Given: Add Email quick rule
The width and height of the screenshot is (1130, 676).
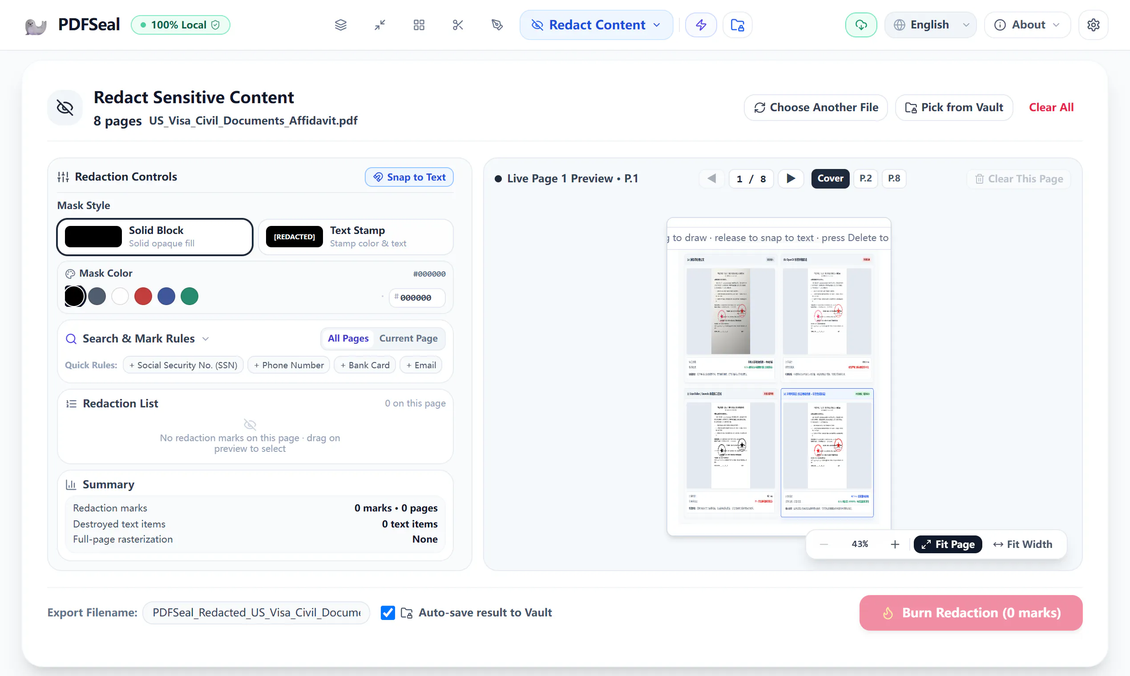Looking at the screenshot, I should [x=421, y=365].
